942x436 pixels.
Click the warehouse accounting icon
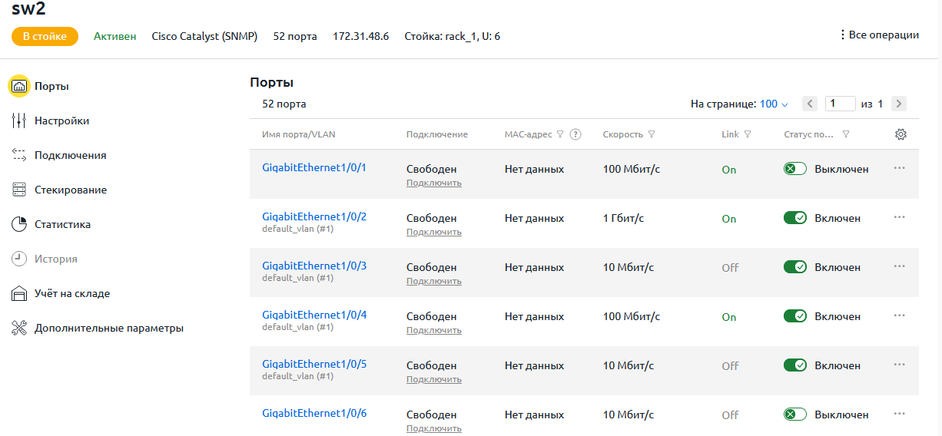pyautogui.click(x=19, y=293)
